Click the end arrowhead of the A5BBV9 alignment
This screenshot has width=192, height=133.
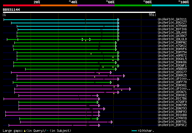pos(116,69)
